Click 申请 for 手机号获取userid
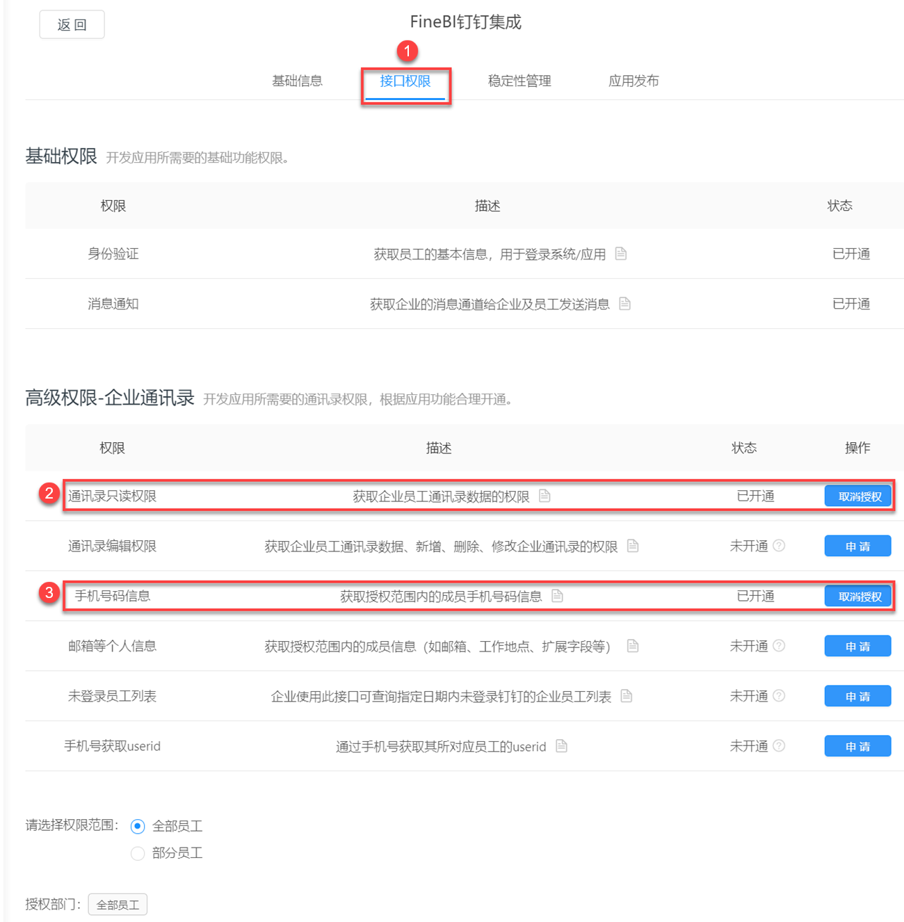This screenshot has height=922, width=904. [x=858, y=747]
